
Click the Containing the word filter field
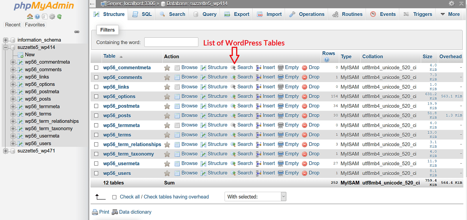(x=171, y=42)
